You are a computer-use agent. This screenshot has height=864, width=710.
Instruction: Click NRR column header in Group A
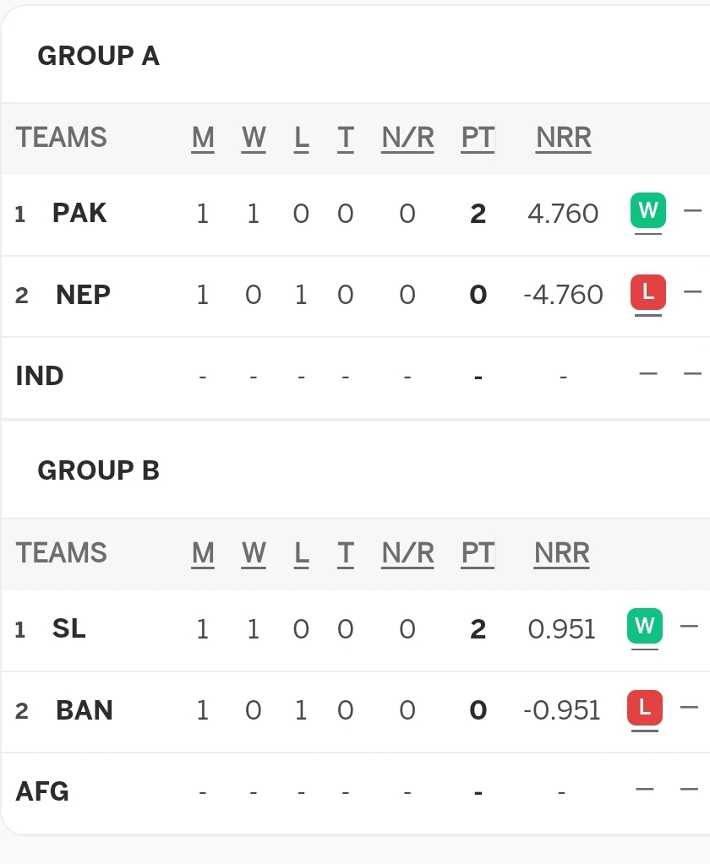pyautogui.click(x=564, y=138)
